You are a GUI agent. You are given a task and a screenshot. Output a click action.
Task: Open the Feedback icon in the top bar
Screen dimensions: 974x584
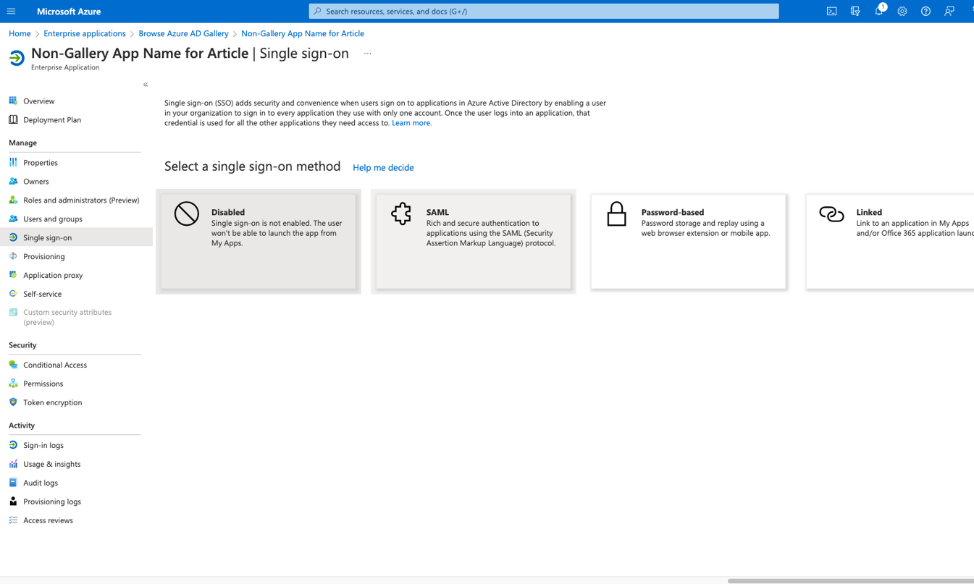click(949, 11)
